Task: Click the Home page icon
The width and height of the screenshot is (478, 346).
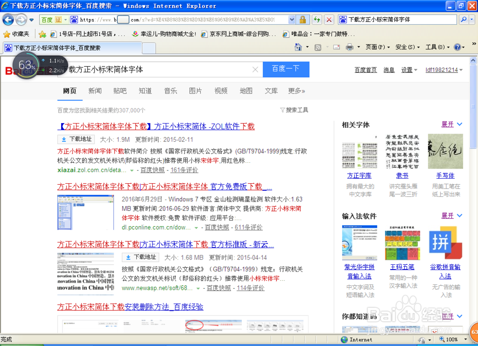Action: tap(298, 47)
